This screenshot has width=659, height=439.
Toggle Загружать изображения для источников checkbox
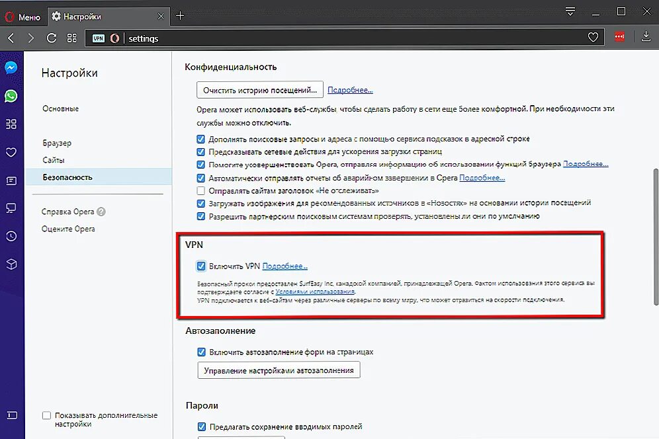(x=201, y=204)
